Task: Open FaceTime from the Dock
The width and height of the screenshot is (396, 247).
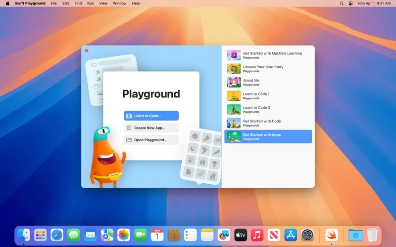Action: [141, 235]
